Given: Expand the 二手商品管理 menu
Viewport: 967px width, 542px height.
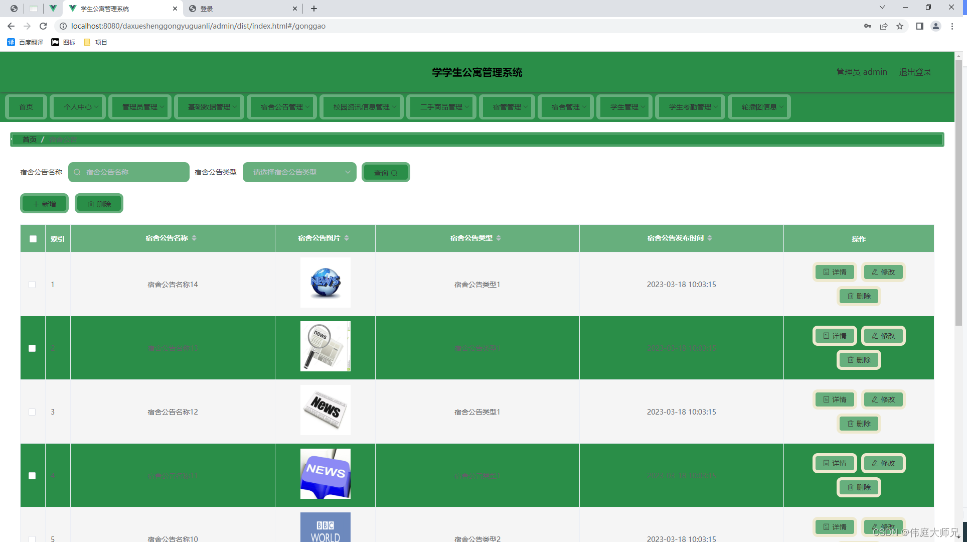Looking at the screenshot, I should pyautogui.click(x=441, y=107).
